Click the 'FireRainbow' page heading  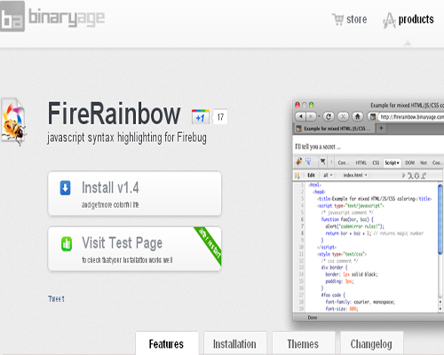coord(114,114)
